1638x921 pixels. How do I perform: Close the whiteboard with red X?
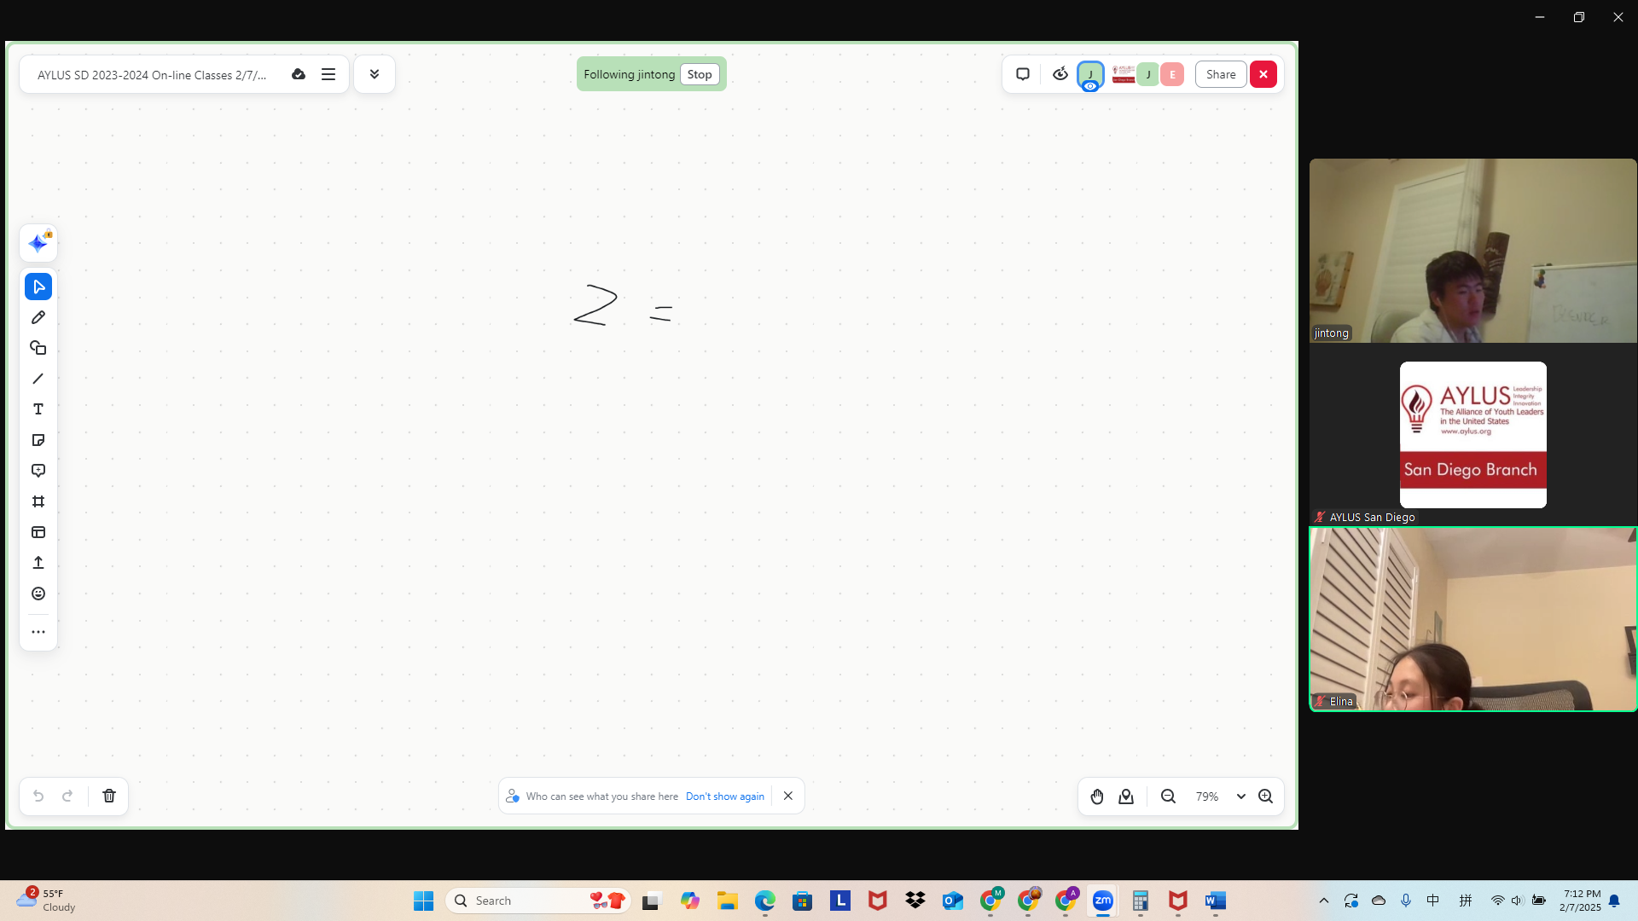(1263, 74)
